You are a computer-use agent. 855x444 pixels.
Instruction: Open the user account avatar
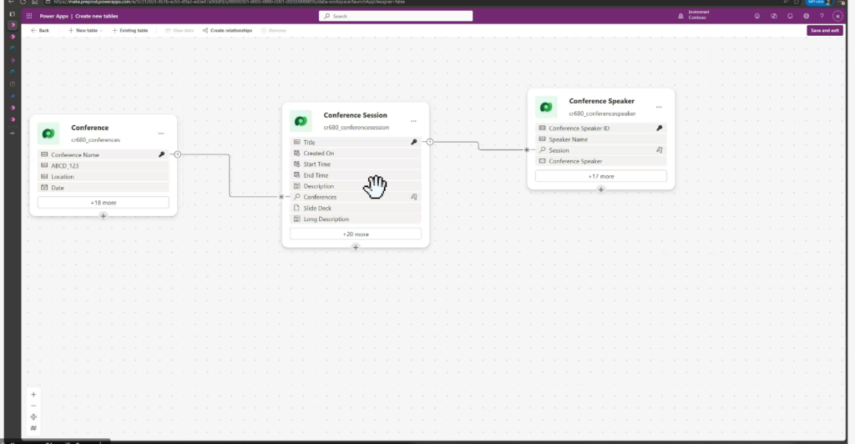pos(837,17)
